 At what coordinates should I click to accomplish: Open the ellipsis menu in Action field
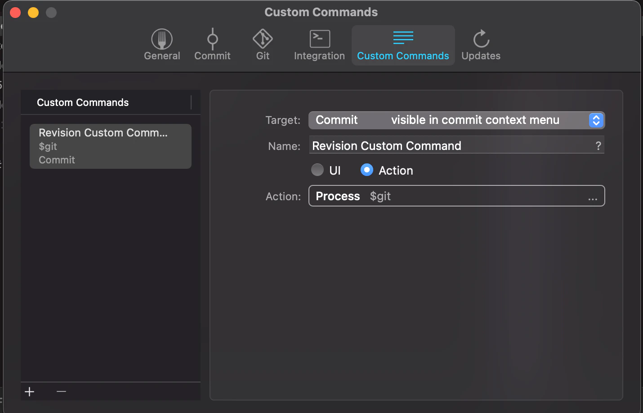[593, 198]
